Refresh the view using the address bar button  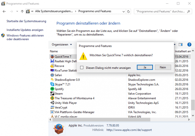[x=128, y=11]
